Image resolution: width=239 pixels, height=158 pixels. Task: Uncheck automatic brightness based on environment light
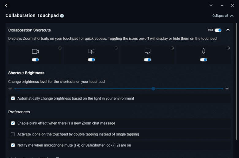pyautogui.click(x=13, y=98)
